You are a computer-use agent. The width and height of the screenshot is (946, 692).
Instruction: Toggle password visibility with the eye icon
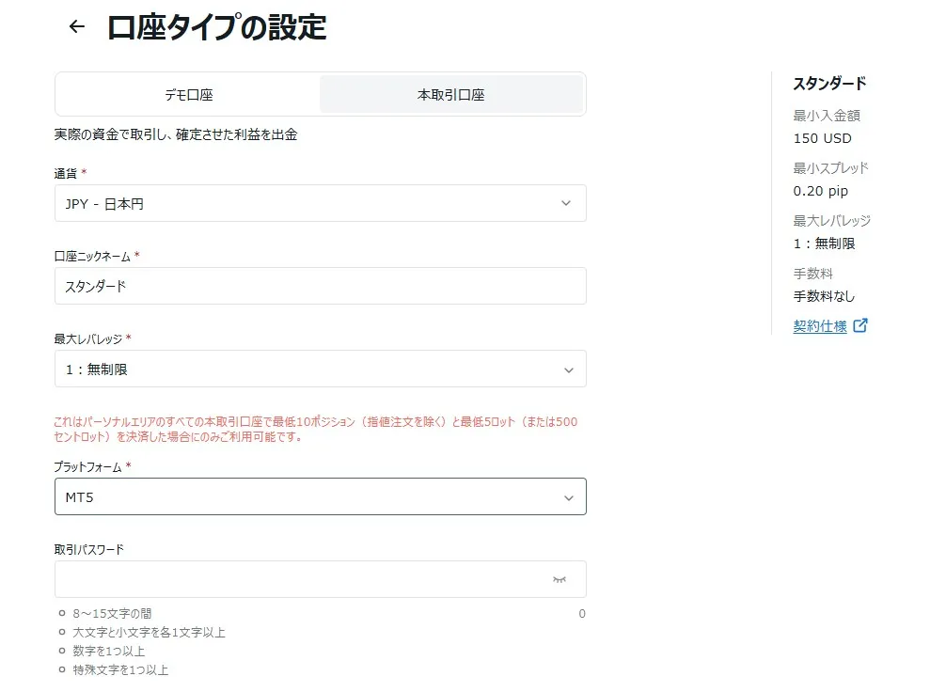point(559,579)
